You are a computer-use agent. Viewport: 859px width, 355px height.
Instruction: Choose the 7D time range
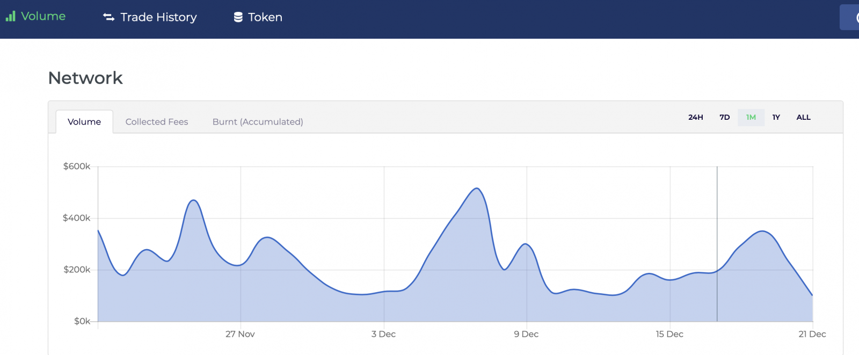coord(724,117)
